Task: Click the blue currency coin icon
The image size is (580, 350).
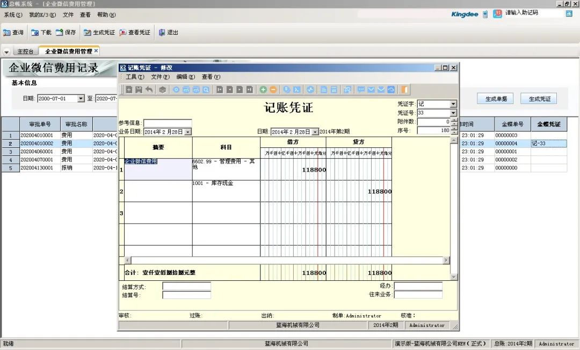Action: pos(287,90)
